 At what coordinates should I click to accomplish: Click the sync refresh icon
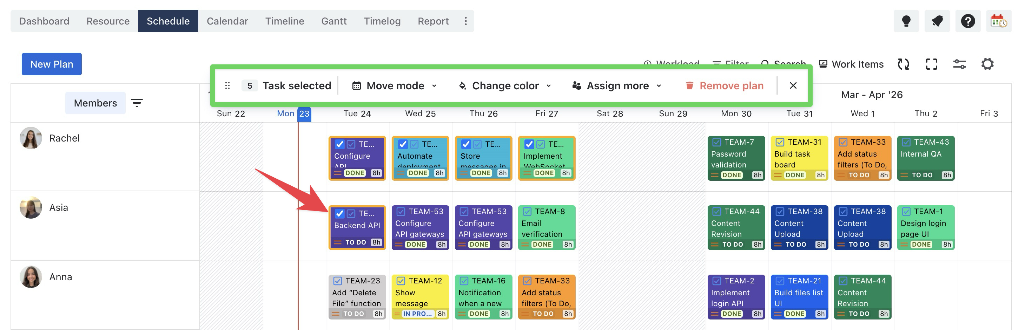pyautogui.click(x=903, y=64)
